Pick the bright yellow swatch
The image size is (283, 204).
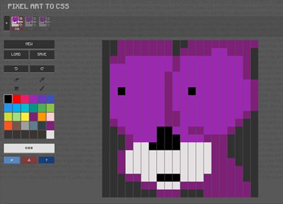point(25,117)
